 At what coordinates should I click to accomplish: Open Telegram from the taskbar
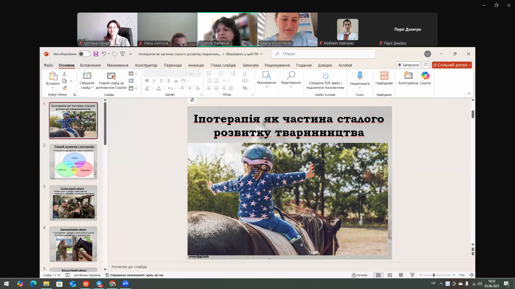pos(99,284)
